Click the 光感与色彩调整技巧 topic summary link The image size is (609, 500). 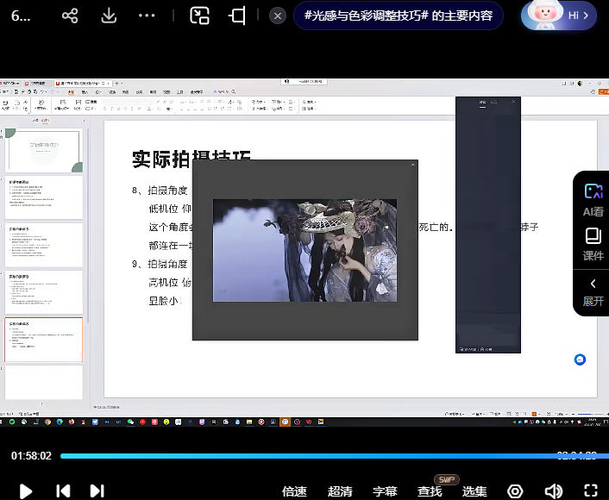pos(399,16)
